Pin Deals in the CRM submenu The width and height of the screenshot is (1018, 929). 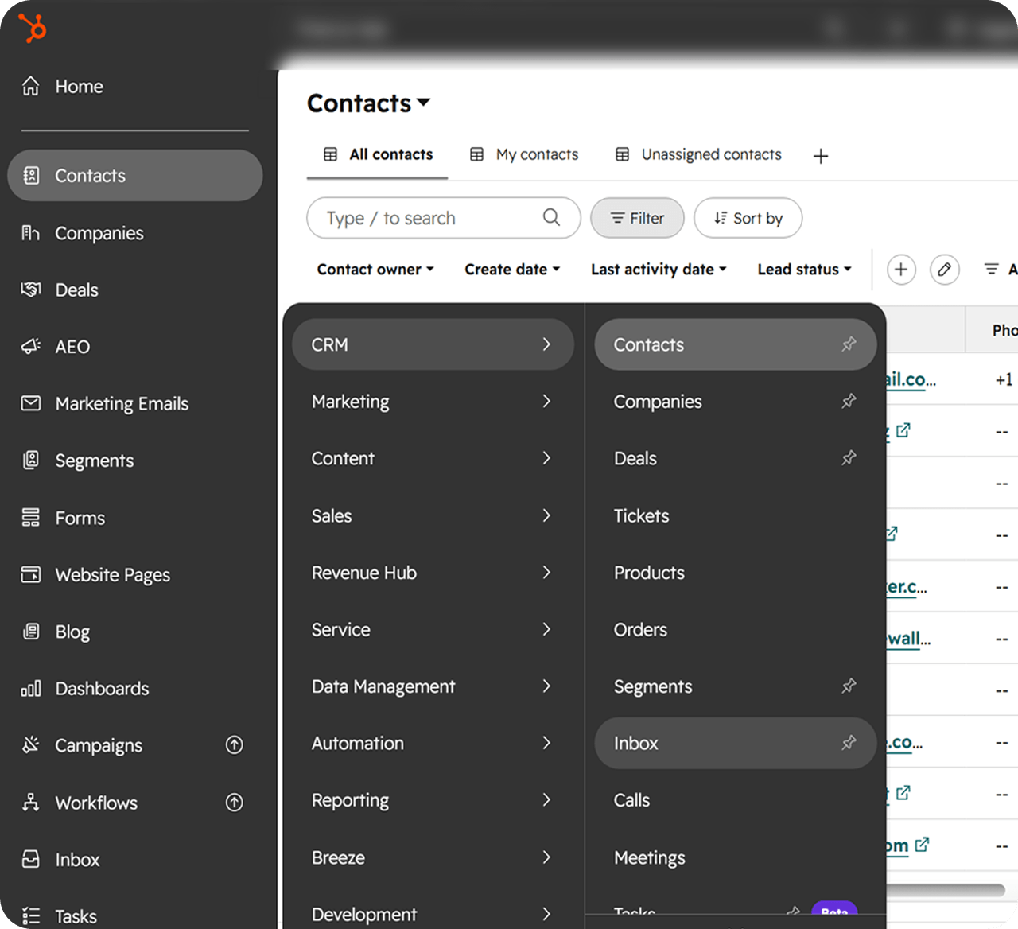tap(849, 458)
